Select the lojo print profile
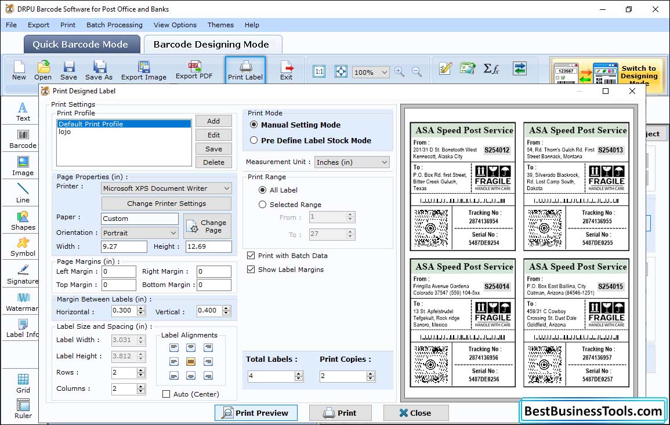The width and height of the screenshot is (670, 425). pyautogui.click(x=124, y=132)
